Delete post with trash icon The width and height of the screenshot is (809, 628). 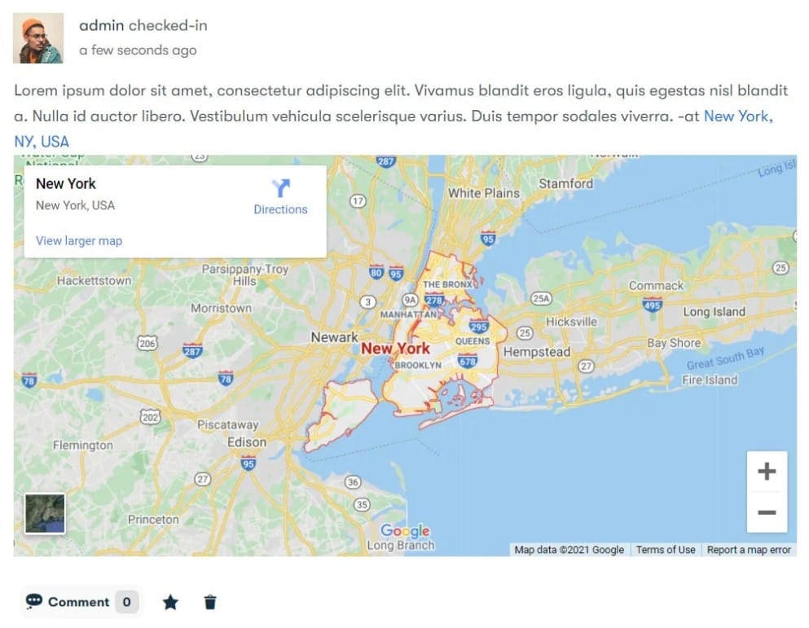pos(210,603)
